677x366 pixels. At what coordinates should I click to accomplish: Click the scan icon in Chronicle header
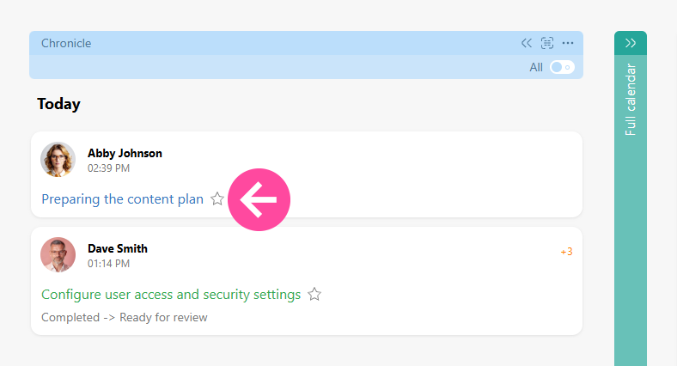click(547, 43)
